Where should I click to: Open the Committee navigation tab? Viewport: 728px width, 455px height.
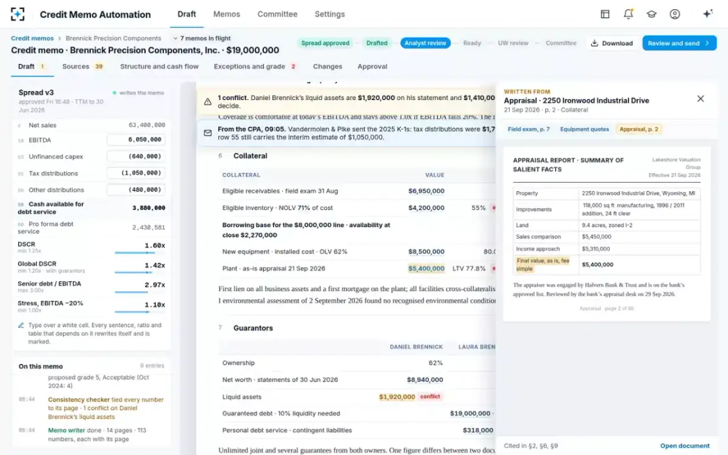pyautogui.click(x=277, y=14)
